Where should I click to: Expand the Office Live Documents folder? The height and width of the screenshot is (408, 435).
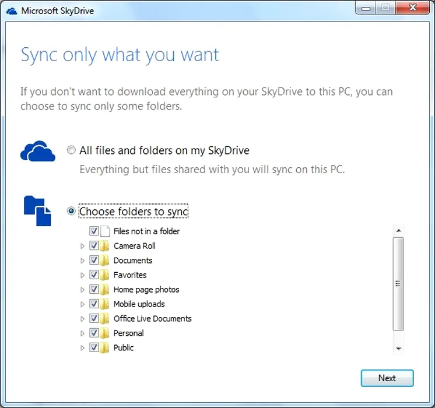coord(82,319)
